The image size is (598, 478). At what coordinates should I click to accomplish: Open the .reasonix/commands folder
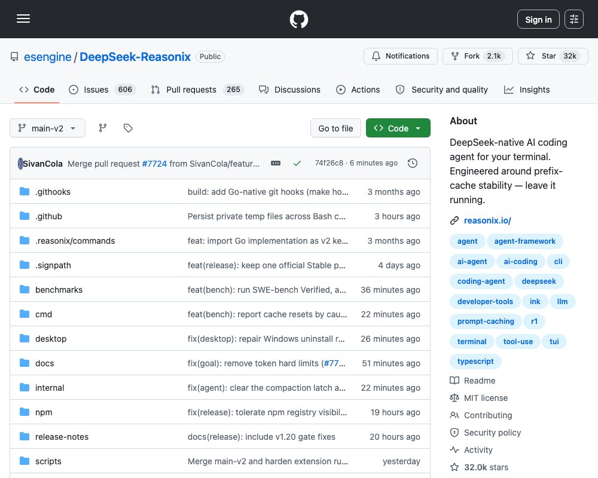click(x=75, y=241)
